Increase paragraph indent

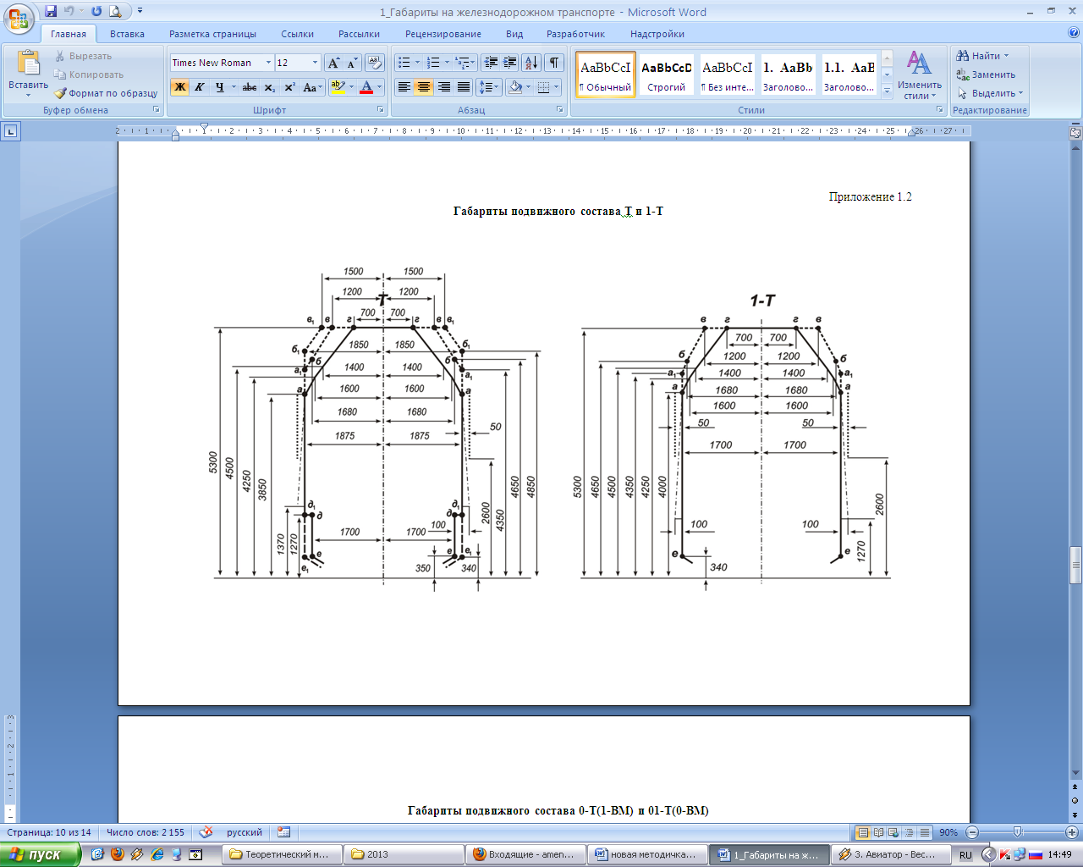(510, 64)
